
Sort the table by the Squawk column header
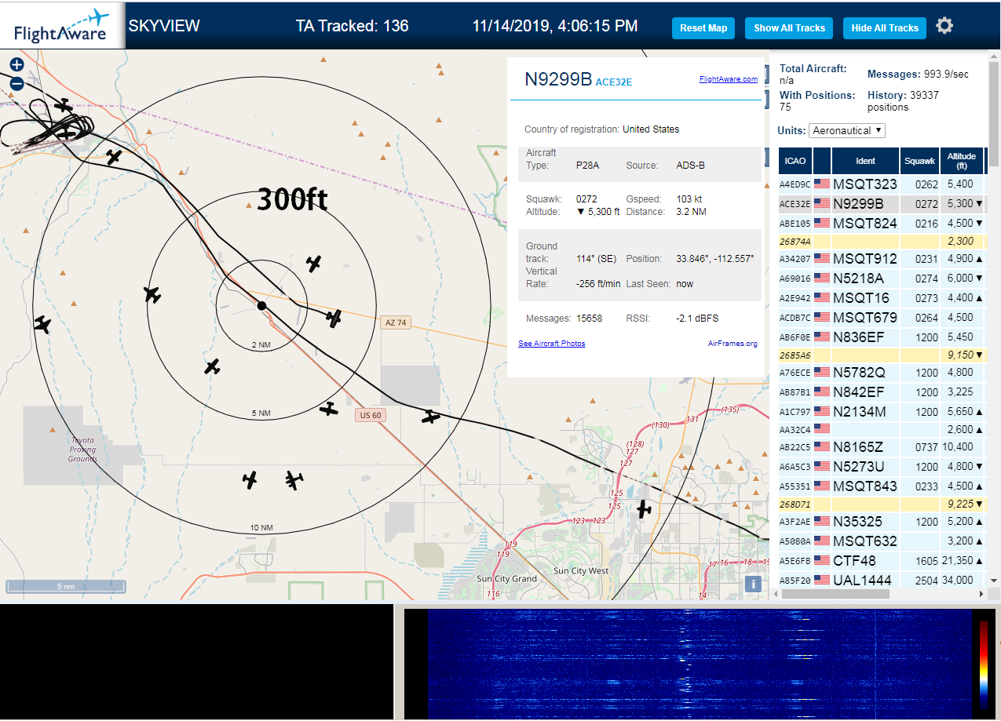919,161
